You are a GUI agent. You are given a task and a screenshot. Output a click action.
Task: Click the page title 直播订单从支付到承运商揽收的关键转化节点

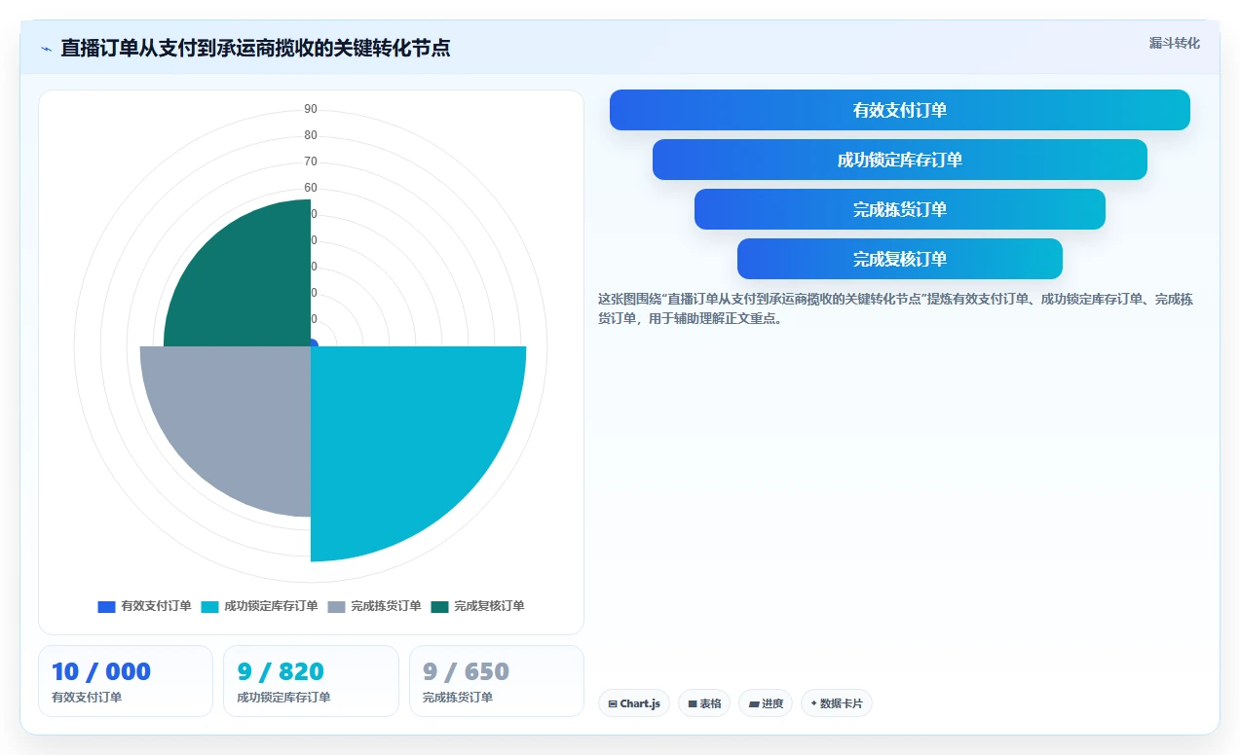[255, 48]
